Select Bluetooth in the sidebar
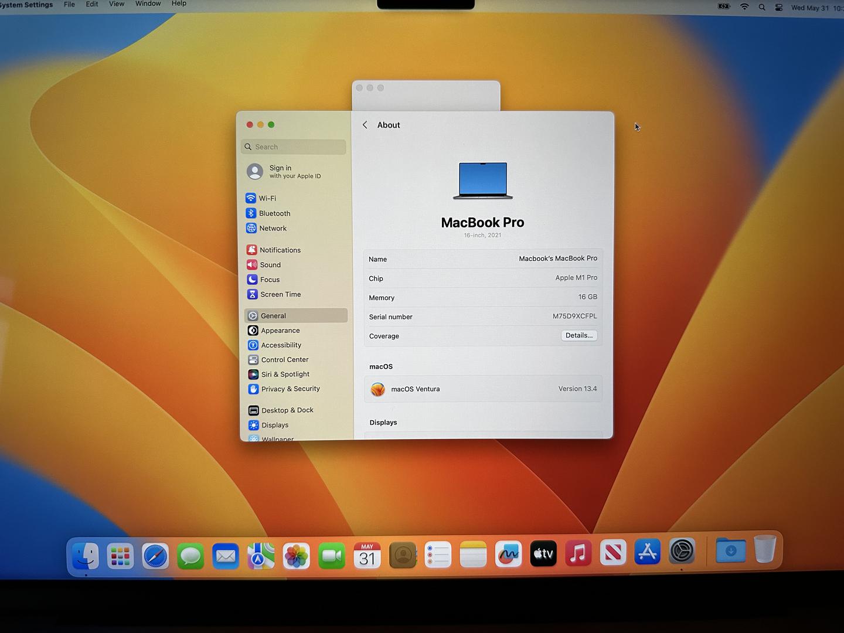Viewport: 844px width, 633px height. click(274, 213)
